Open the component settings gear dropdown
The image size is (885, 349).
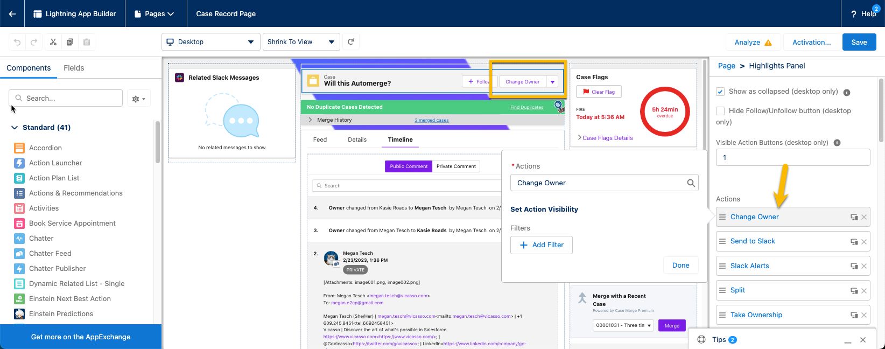click(139, 99)
